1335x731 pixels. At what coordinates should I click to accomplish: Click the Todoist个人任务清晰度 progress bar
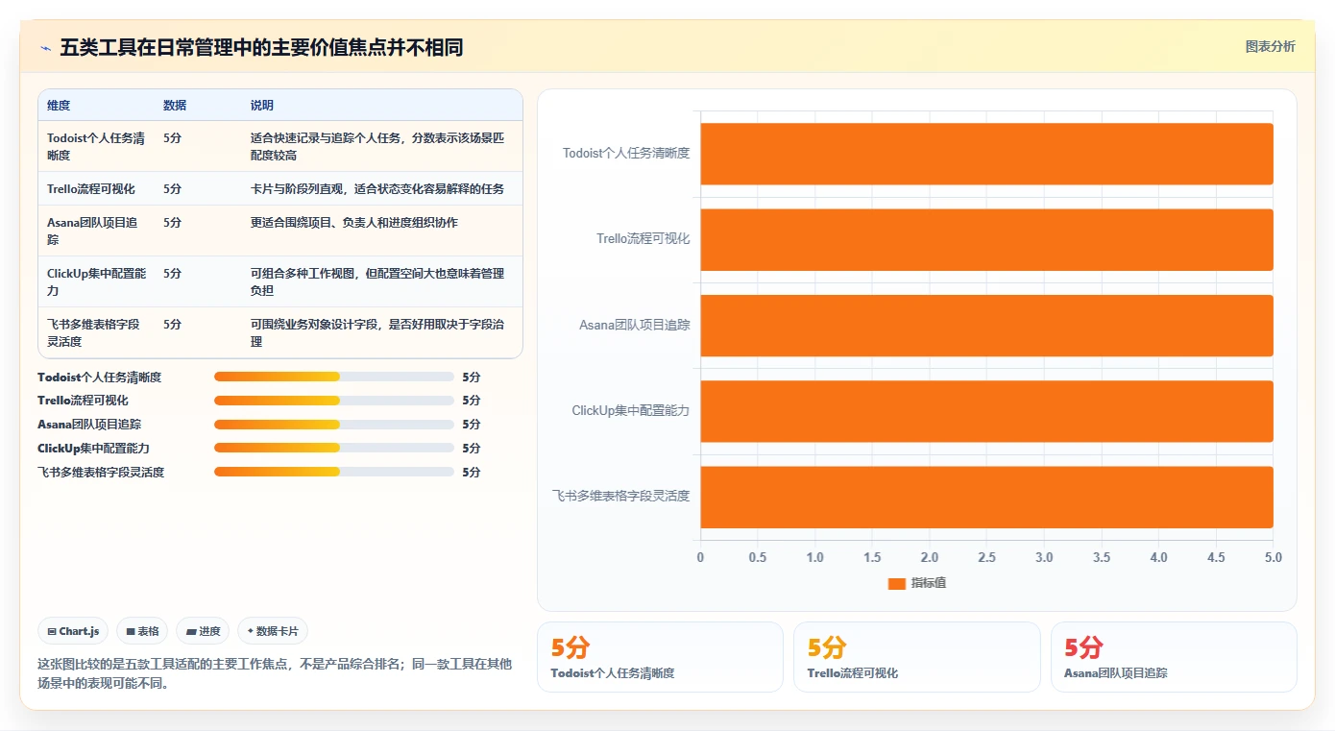pyautogui.click(x=334, y=377)
